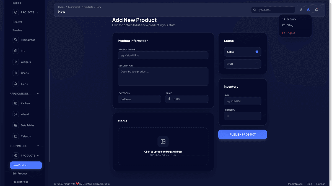The height and width of the screenshot is (186, 332).
Task: Open Data Tables using its sidebar icon
Action: pos(15,125)
